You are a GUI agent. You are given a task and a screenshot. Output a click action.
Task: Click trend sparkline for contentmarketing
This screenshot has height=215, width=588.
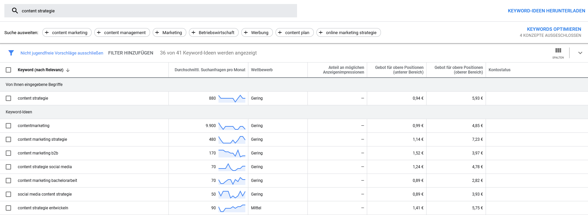(x=232, y=126)
